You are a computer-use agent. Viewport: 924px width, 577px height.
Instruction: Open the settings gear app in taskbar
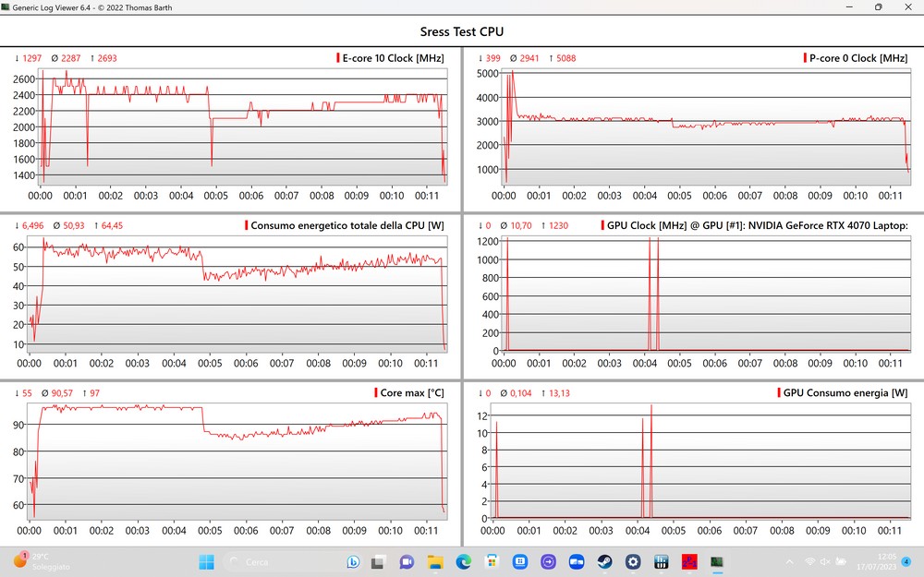[x=633, y=561]
